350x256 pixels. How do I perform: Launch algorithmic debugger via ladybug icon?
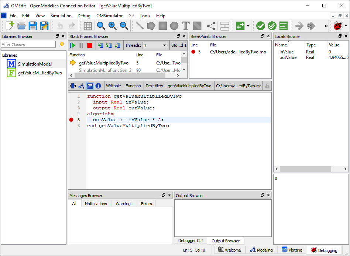coord(338,26)
